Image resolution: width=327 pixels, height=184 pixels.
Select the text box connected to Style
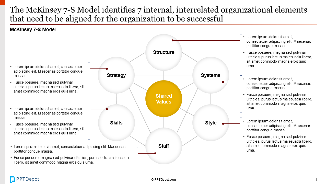pyautogui.click(x=278, y=136)
